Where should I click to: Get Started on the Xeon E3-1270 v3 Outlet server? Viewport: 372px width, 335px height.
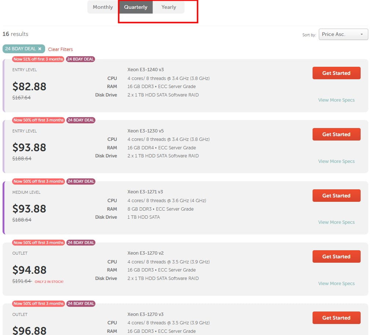tap(336, 318)
